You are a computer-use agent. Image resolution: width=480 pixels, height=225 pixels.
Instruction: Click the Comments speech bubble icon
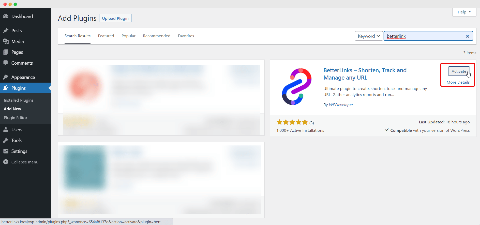coord(6,63)
